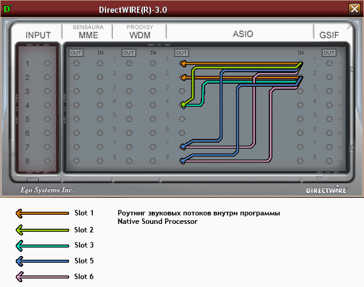Click GSIF OUT port in row 1

[329, 63]
